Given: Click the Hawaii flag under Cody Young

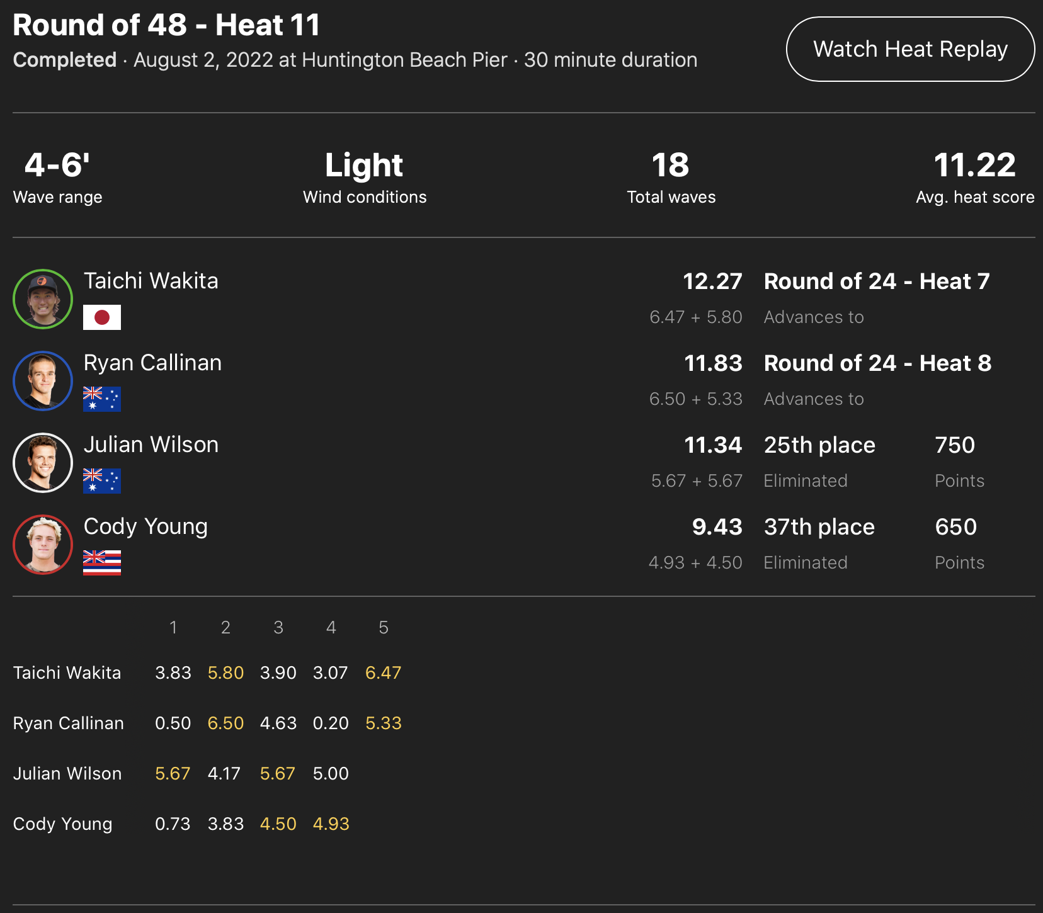Looking at the screenshot, I should (x=102, y=563).
